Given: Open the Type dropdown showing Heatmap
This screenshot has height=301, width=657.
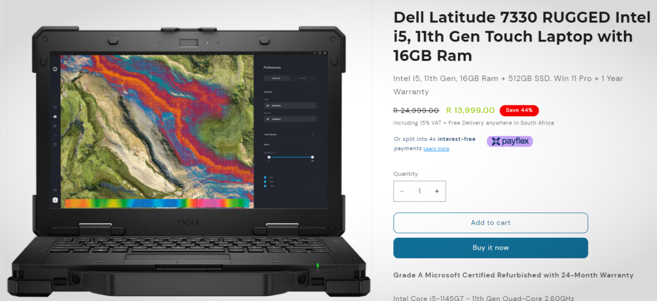Looking at the screenshot, I should [290, 105].
